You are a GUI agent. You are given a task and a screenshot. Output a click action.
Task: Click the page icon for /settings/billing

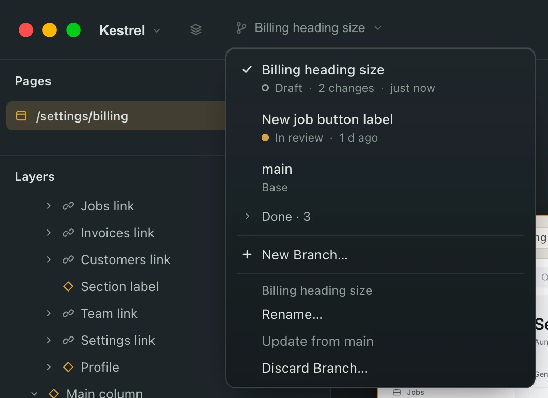click(x=21, y=116)
